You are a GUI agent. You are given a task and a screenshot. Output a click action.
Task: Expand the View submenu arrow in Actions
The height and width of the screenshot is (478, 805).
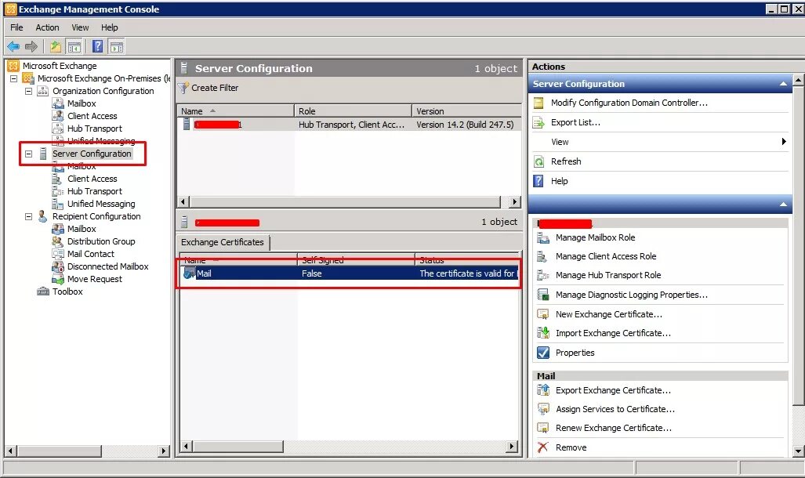coord(783,142)
